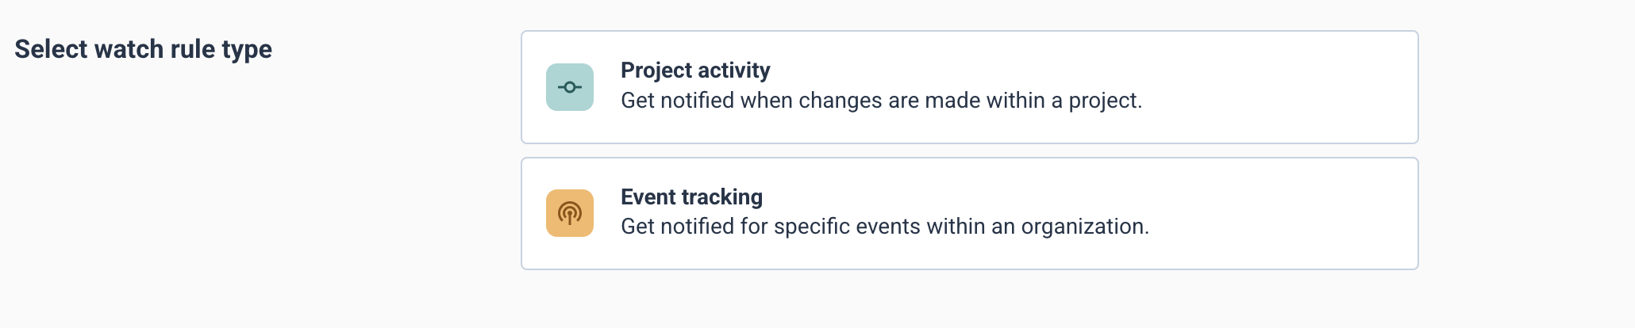Select the Project activity rule type card

click(969, 87)
